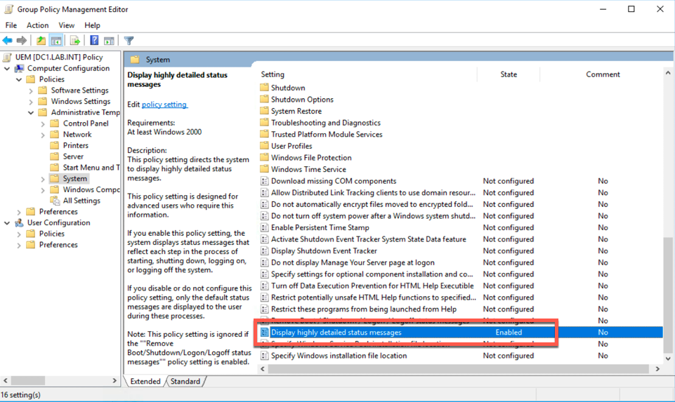Collapse the User Configuration node

coord(8,223)
